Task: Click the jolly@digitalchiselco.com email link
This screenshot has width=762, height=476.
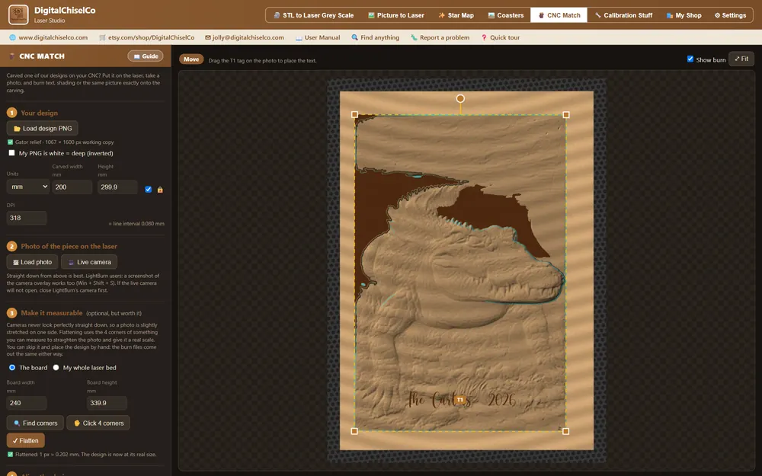Action: [x=245, y=37]
